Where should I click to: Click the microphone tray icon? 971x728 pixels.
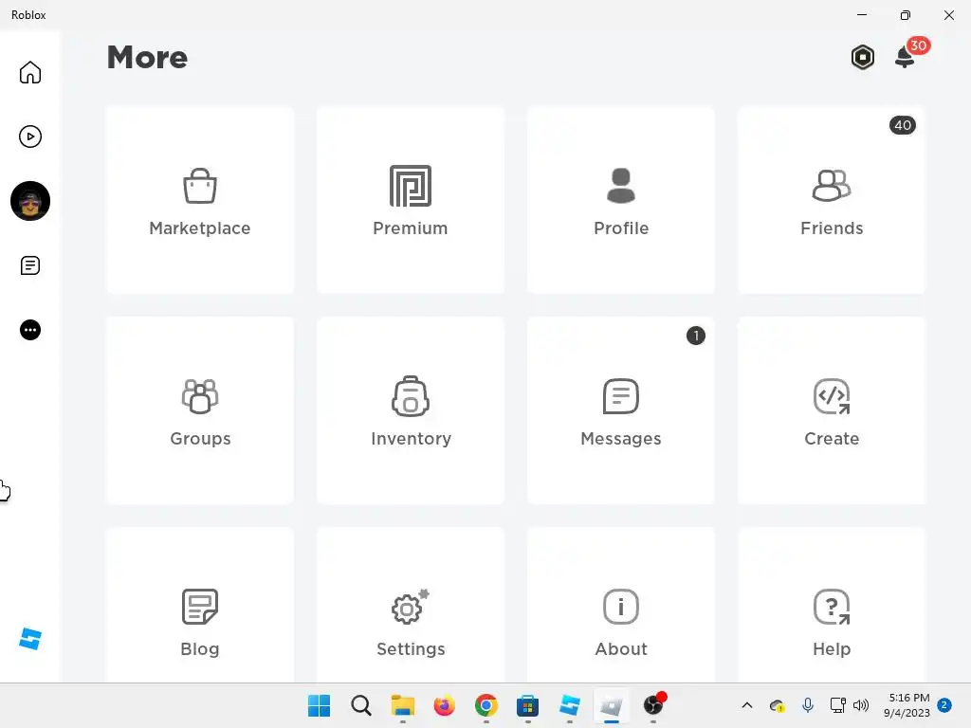[808, 705]
